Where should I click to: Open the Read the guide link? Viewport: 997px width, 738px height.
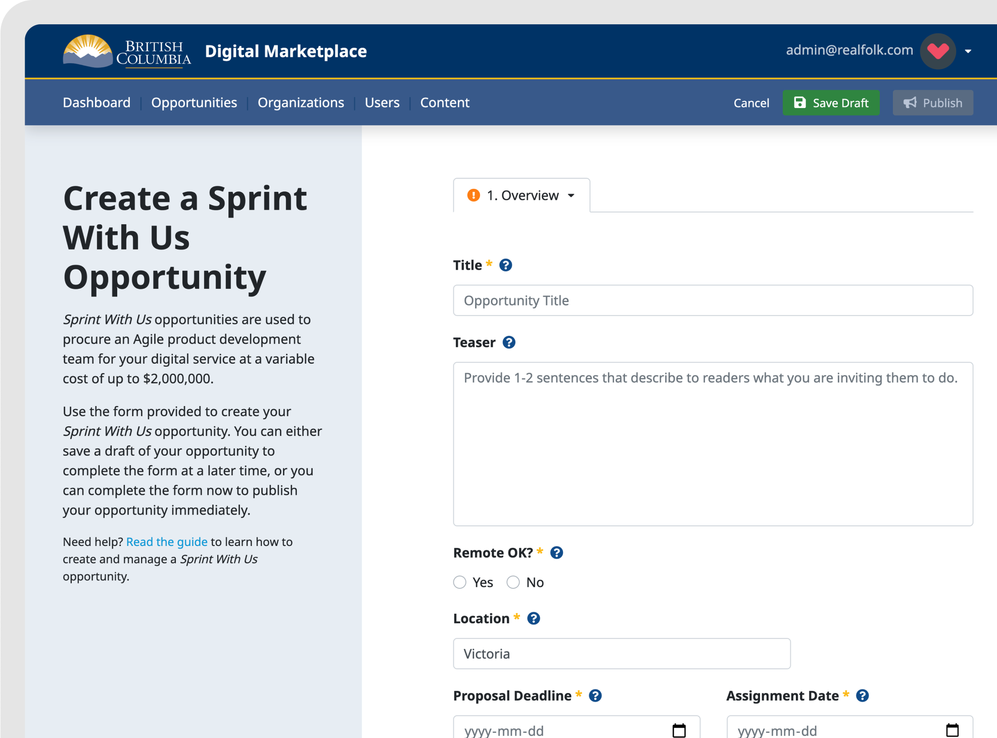167,542
